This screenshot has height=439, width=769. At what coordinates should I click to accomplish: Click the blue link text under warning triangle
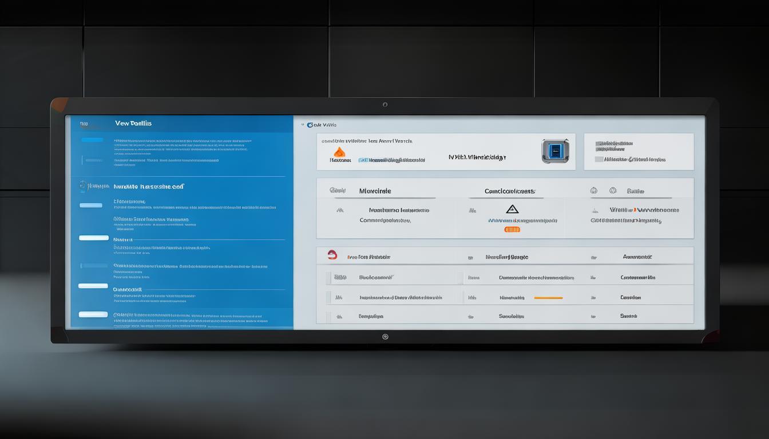[522, 221]
